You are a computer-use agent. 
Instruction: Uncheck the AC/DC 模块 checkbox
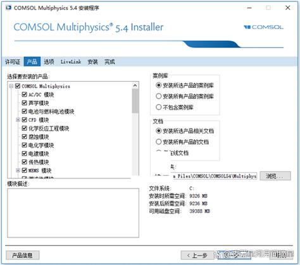25,94
